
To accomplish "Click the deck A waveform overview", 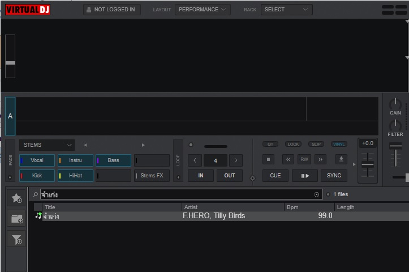I will tap(197, 109).
